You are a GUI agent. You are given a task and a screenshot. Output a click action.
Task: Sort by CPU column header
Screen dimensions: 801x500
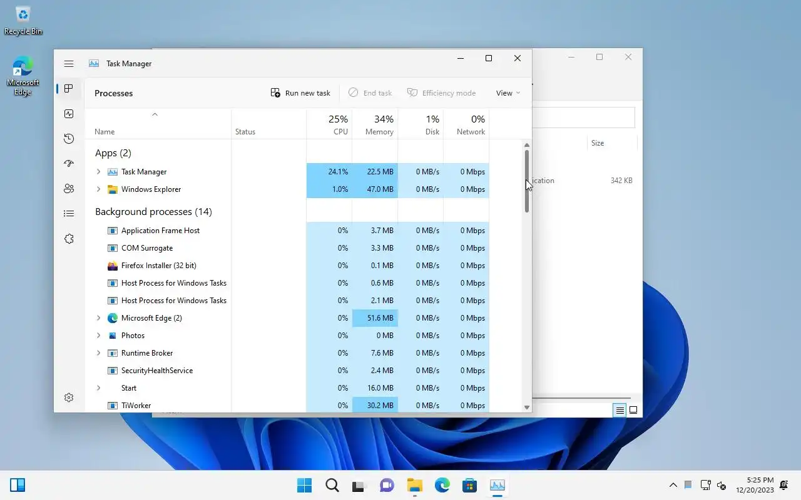point(329,124)
